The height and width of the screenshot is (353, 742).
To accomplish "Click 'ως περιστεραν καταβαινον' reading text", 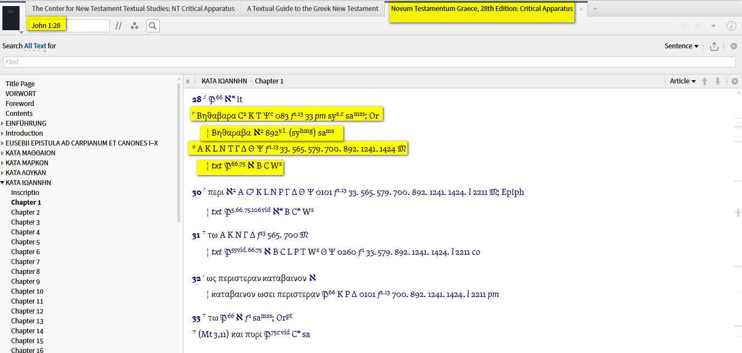I will pyautogui.click(x=258, y=279).
